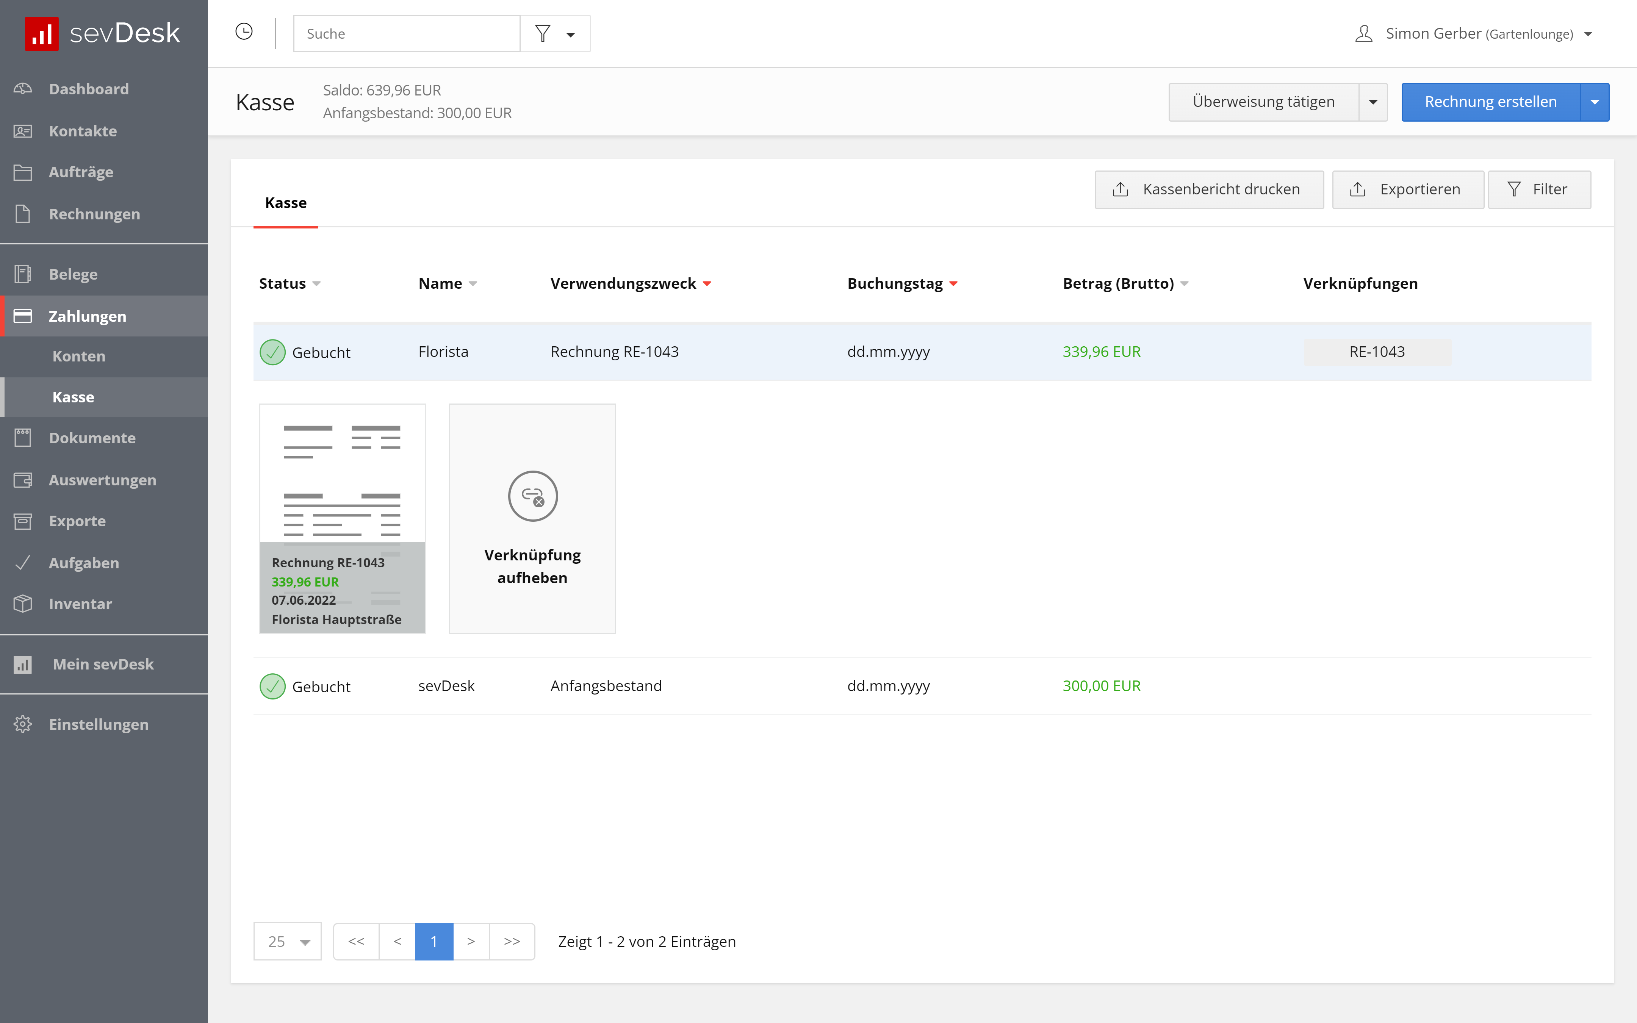Image resolution: width=1637 pixels, height=1023 pixels.
Task: Open the Rechnung erstellen dropdown arrow
Action: click(x=1595, y=102)
